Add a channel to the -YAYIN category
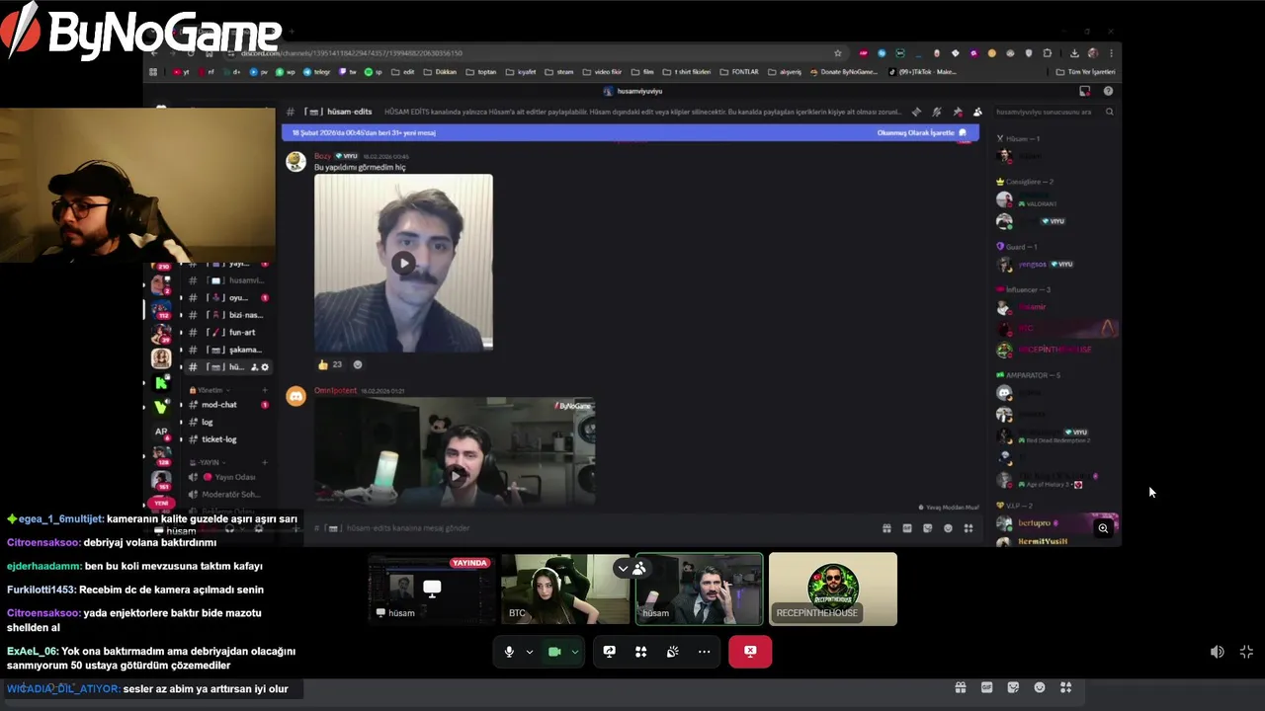 tap(265, 462)
